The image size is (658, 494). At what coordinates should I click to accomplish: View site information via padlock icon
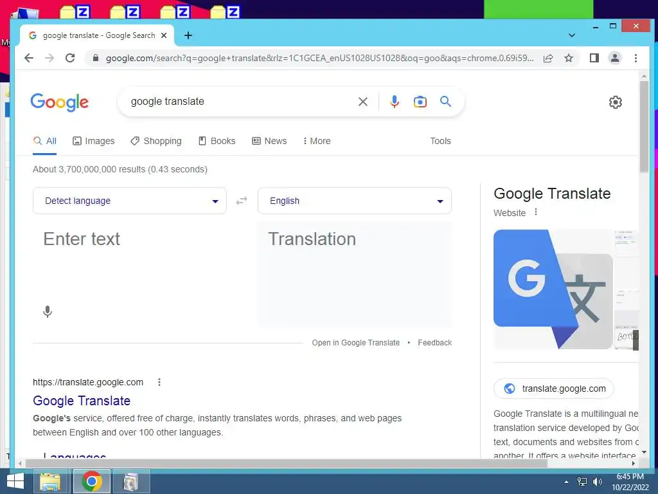(x=96, y=58)
